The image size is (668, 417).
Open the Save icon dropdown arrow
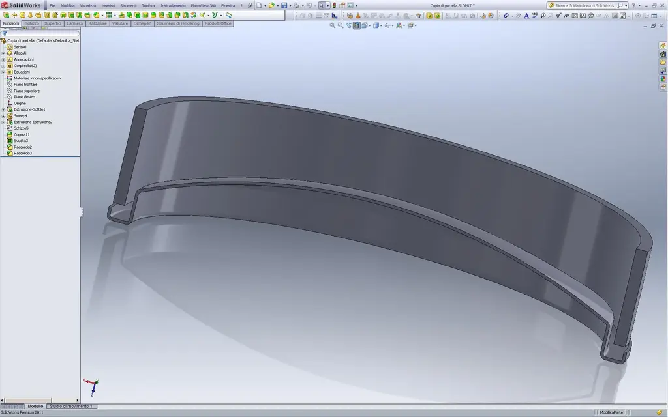tap(290, 5)
